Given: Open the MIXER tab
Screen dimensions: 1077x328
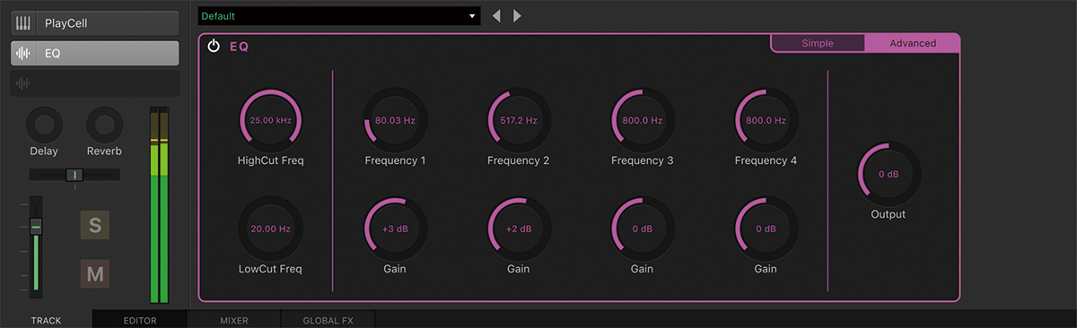Looking at the screenshot, I should [234, 320].
